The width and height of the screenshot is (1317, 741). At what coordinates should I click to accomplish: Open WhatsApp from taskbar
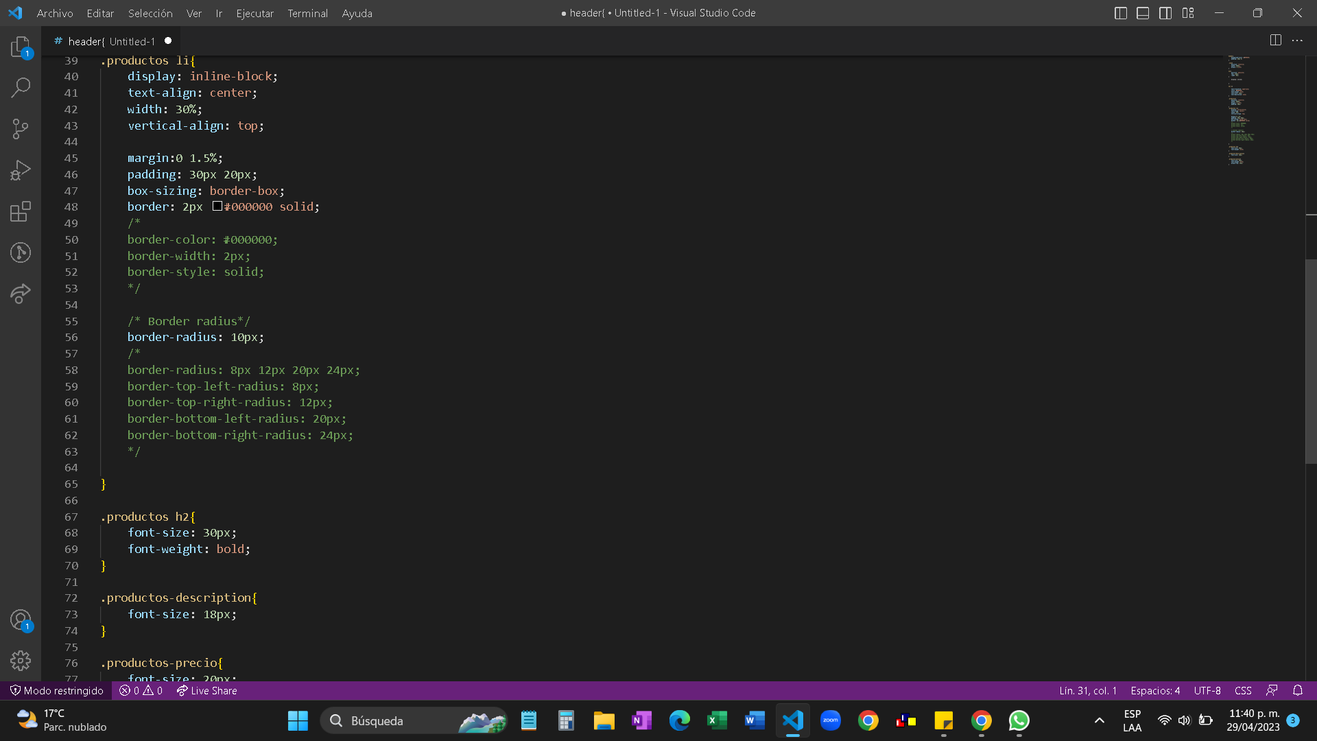(1019, 720)
